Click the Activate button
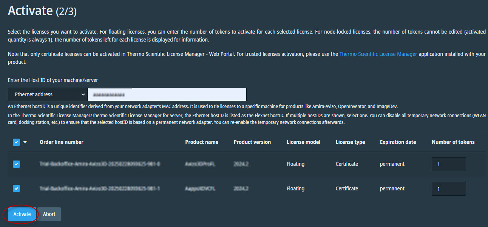Image resolution: width=488 pixels, height=227 pixels. (22, 214)
